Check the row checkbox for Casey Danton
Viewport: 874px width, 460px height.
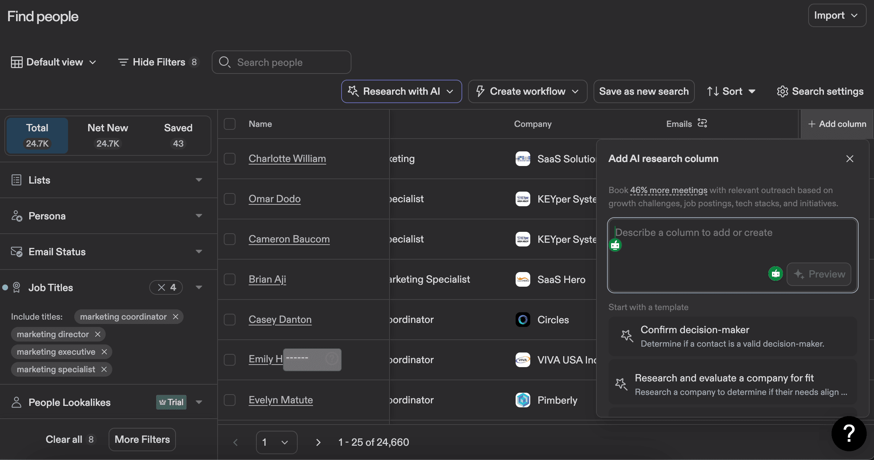[x=230, y=319]
